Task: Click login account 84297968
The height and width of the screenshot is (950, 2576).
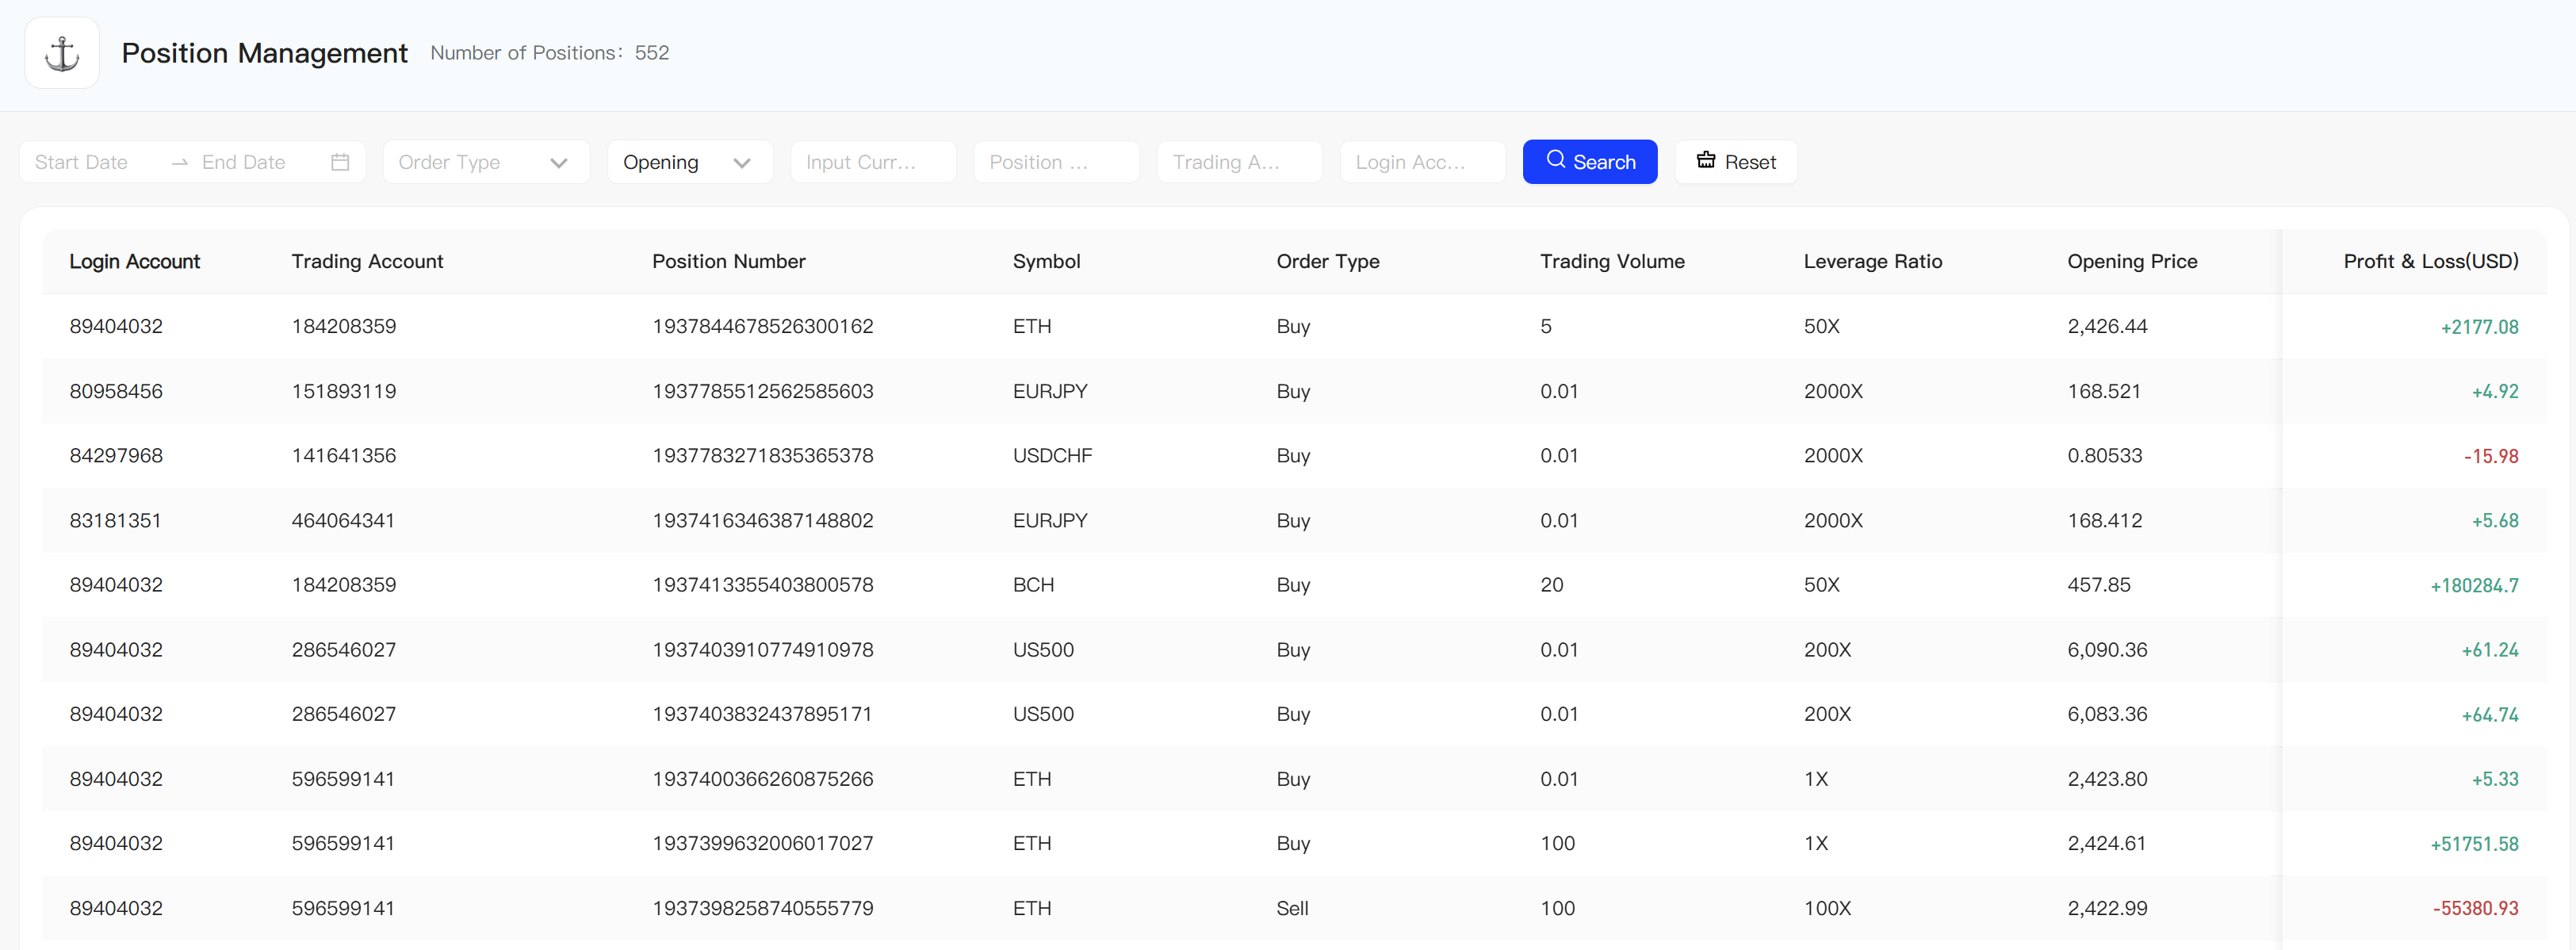Action: (116, 455)
